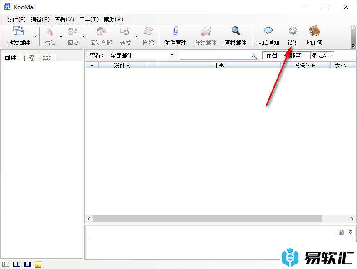
Task: Click the yellow sticky note icon
Action: point(38,264)
